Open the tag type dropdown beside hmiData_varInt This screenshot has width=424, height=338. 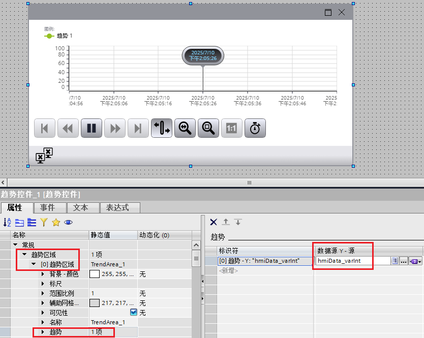[416, 261]
